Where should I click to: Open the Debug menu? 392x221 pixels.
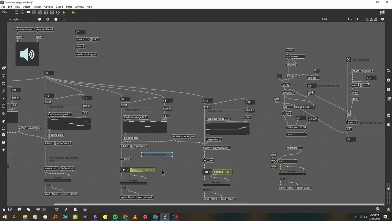(59, 7)
